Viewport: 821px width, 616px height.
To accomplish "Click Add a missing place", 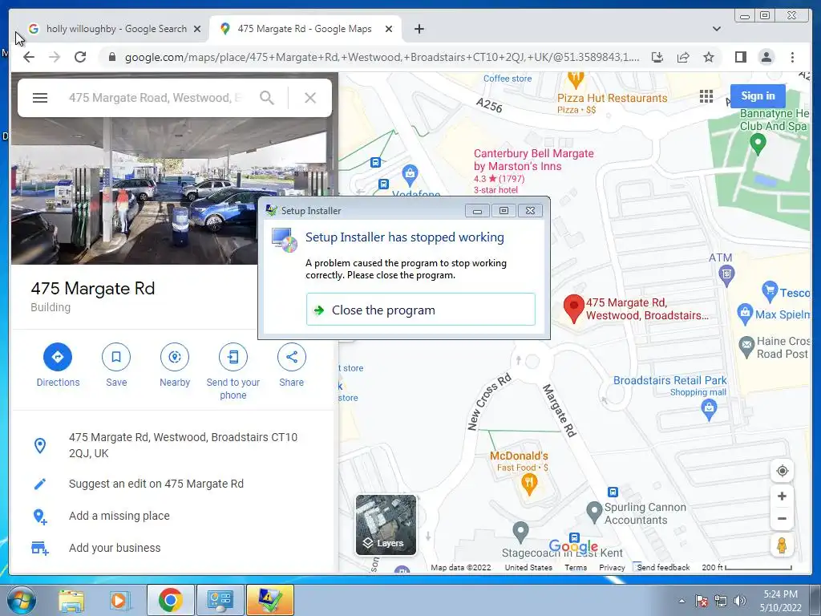I will tap(119, 516).
